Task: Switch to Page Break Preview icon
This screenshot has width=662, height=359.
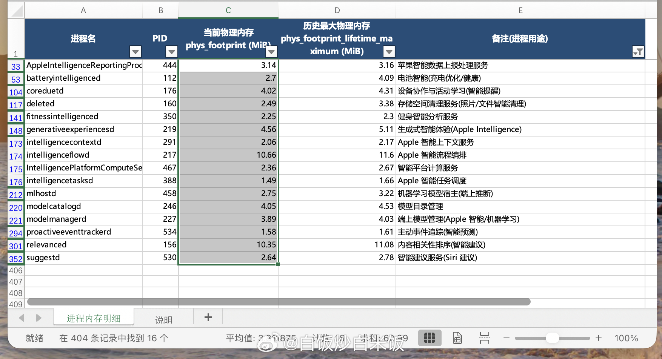Action: [485, 338]
